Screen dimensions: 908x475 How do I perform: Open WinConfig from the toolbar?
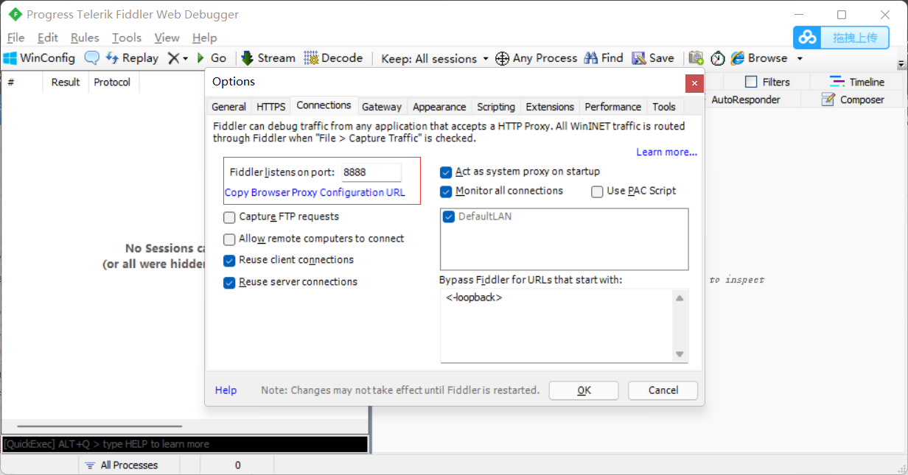coord(40,58)
